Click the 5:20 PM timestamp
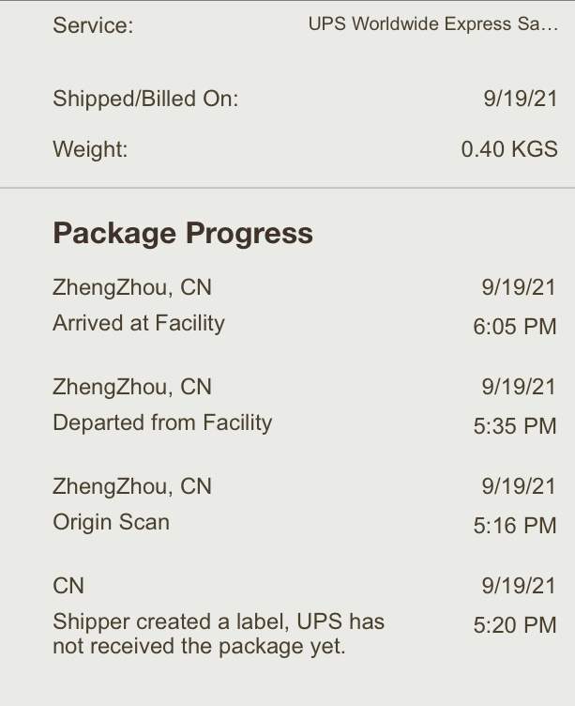 pyautogui.click(x=515, y=625)
